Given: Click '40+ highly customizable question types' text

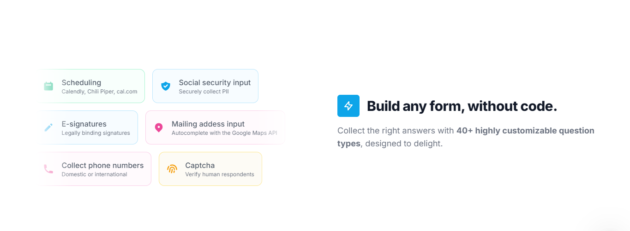Looking at the screenshot, I should 466,137.
